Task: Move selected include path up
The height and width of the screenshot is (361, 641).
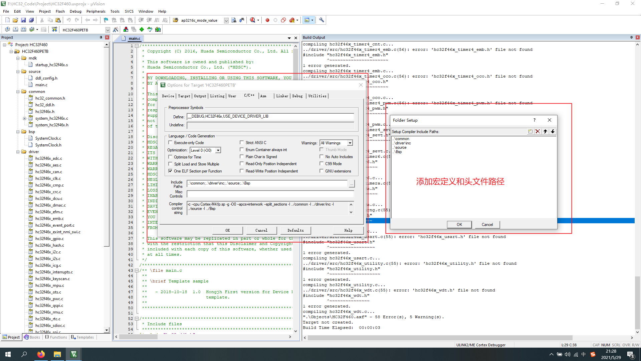Action: 545,132
